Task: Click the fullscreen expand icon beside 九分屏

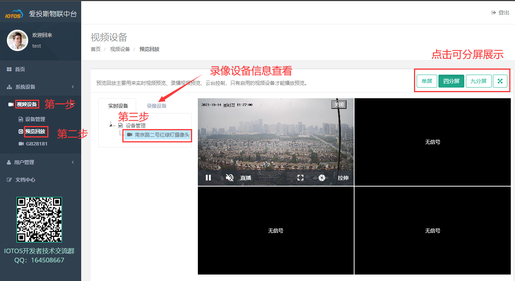Action: coord(500,81)
